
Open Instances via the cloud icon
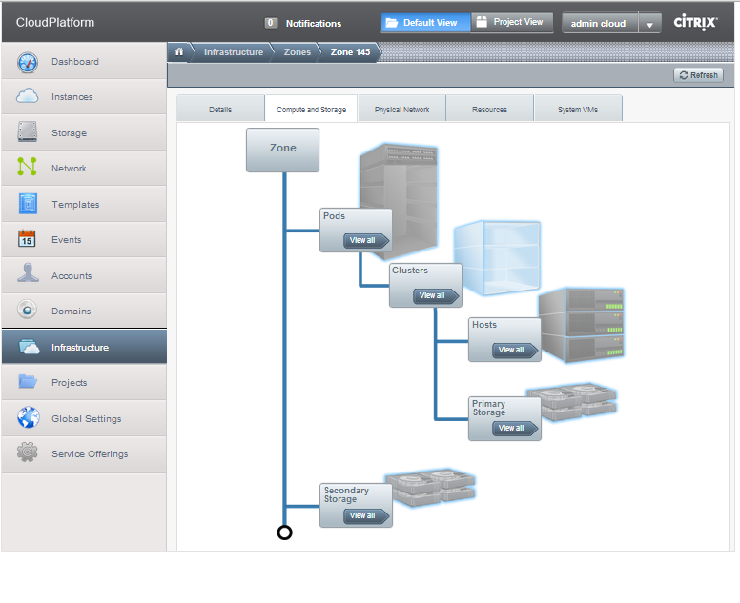tap(28, 97)
